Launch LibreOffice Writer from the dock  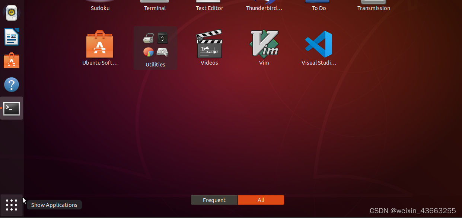click(12, 37)
